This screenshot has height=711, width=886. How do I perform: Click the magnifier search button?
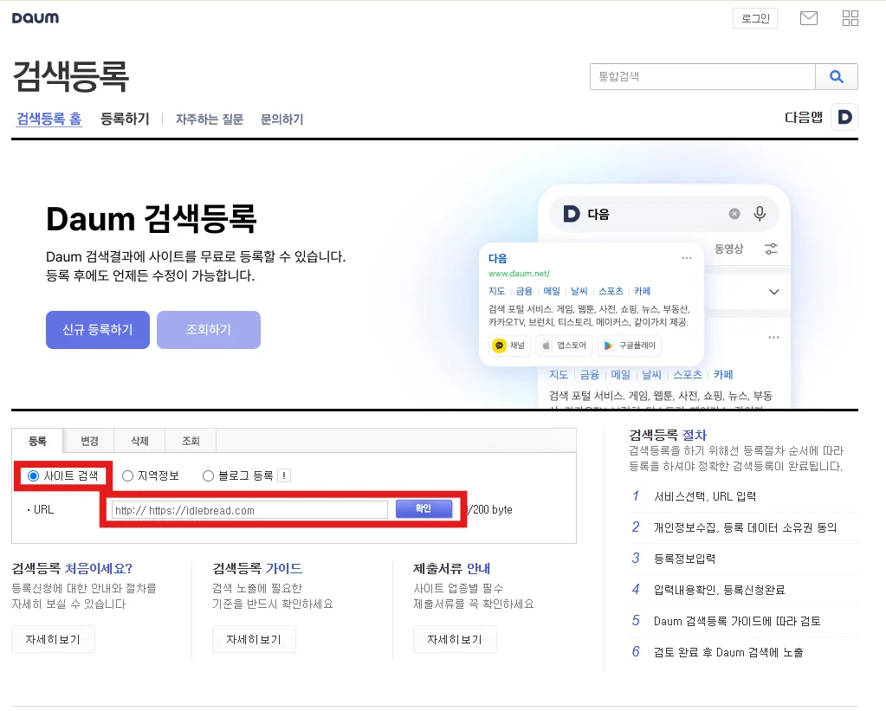[x=837, y=76]
